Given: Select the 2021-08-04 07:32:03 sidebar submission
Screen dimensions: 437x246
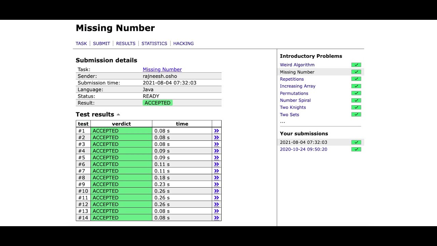Looking at the screenshot, I should pyautogui.click(x=304, y=142).
